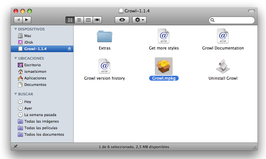Zoom the window with green button
Screen dimensions: 266x159
[x=30, y=11]
